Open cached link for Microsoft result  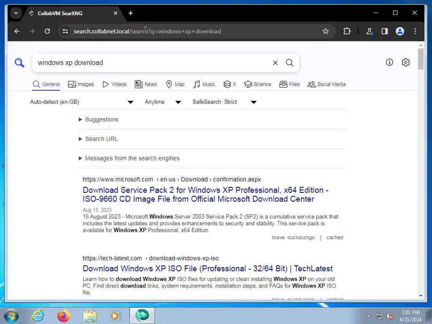point(335,238)
